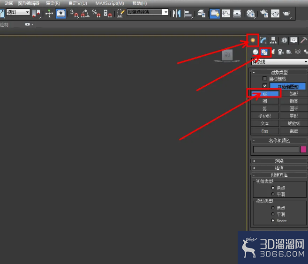This screenshot has height=264, width=308.
Task: Open the Layer Manager icon
Action: coord(202,14)
